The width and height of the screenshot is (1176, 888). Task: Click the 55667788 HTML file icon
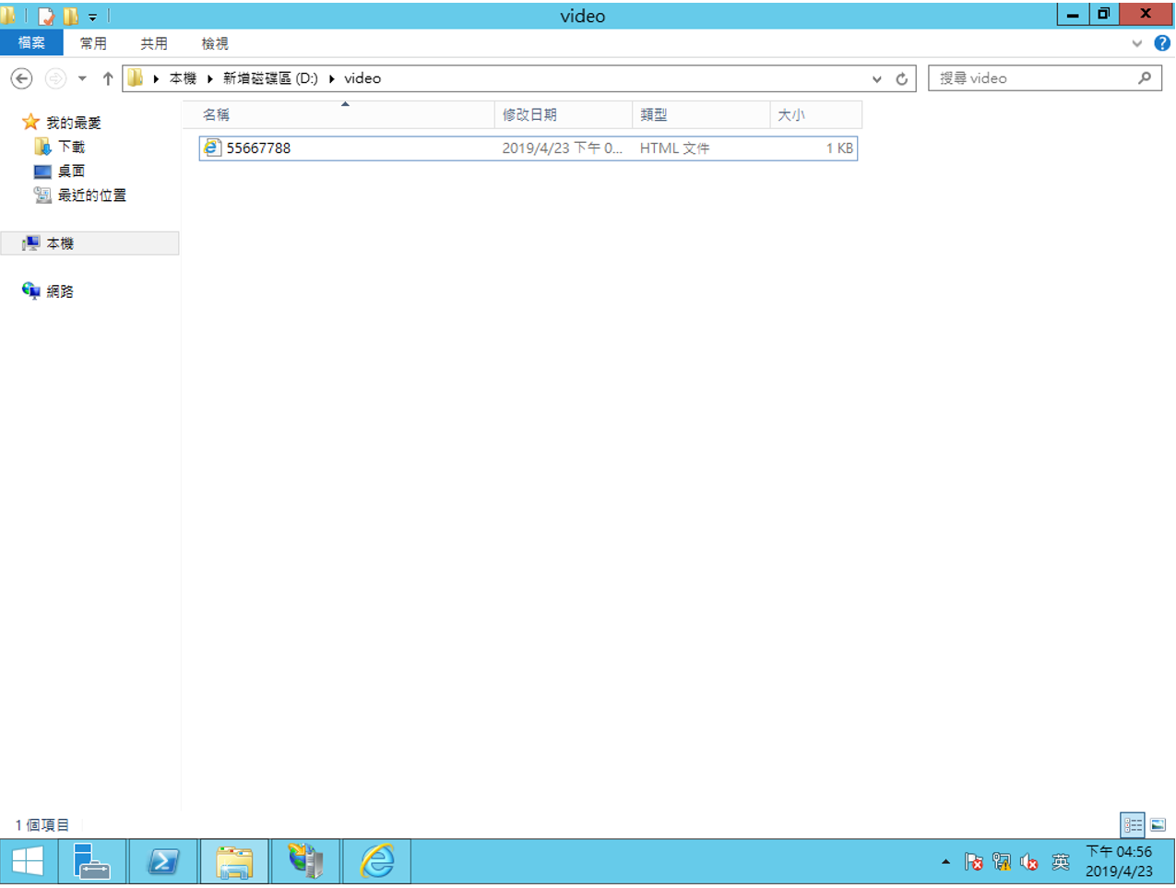click(x=212, y=148)
